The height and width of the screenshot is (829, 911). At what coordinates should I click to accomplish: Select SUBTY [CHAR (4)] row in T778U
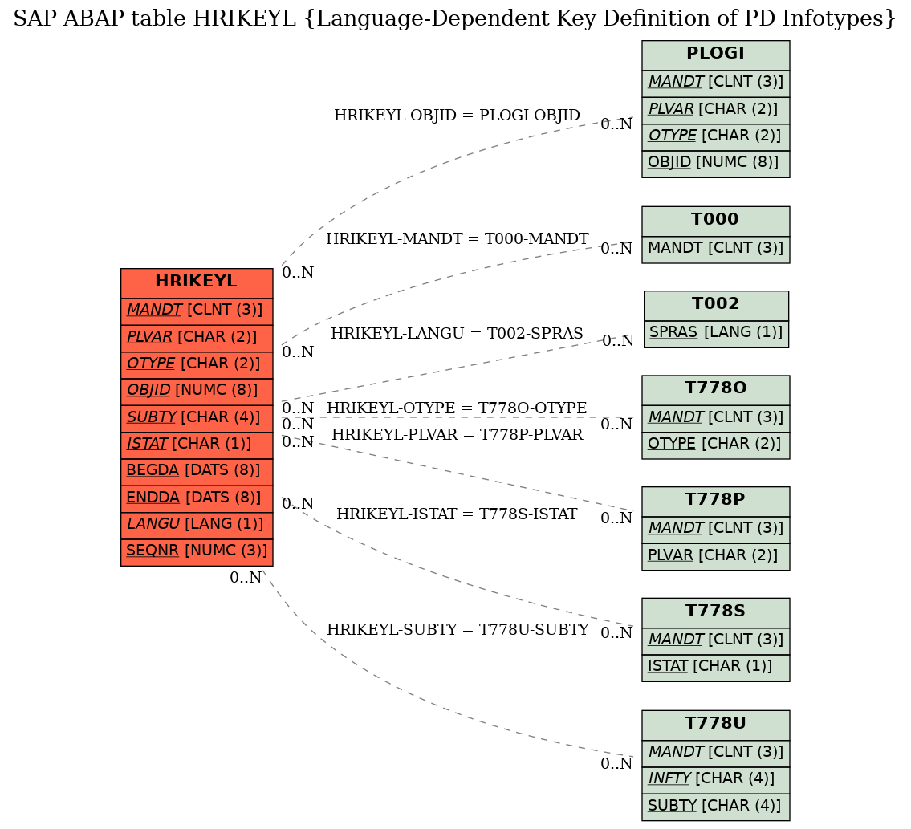point(715,807)
